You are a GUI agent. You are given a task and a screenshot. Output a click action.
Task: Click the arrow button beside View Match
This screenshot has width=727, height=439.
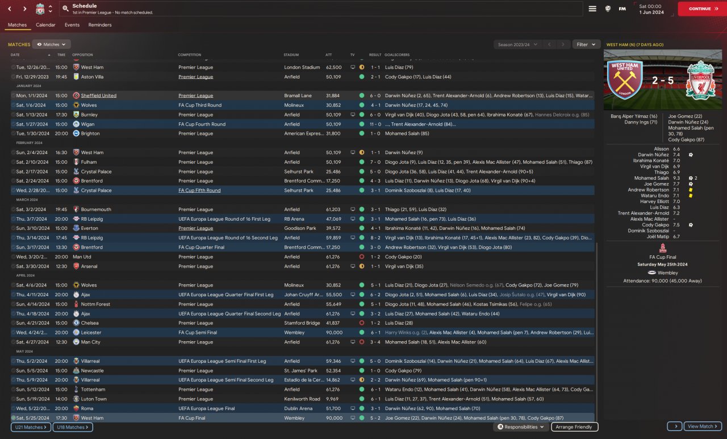pyautogui.click(x=674, y=426)
